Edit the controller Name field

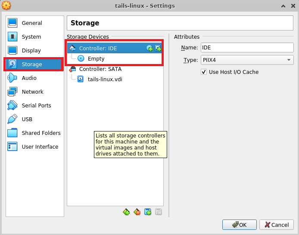point(247,48)
